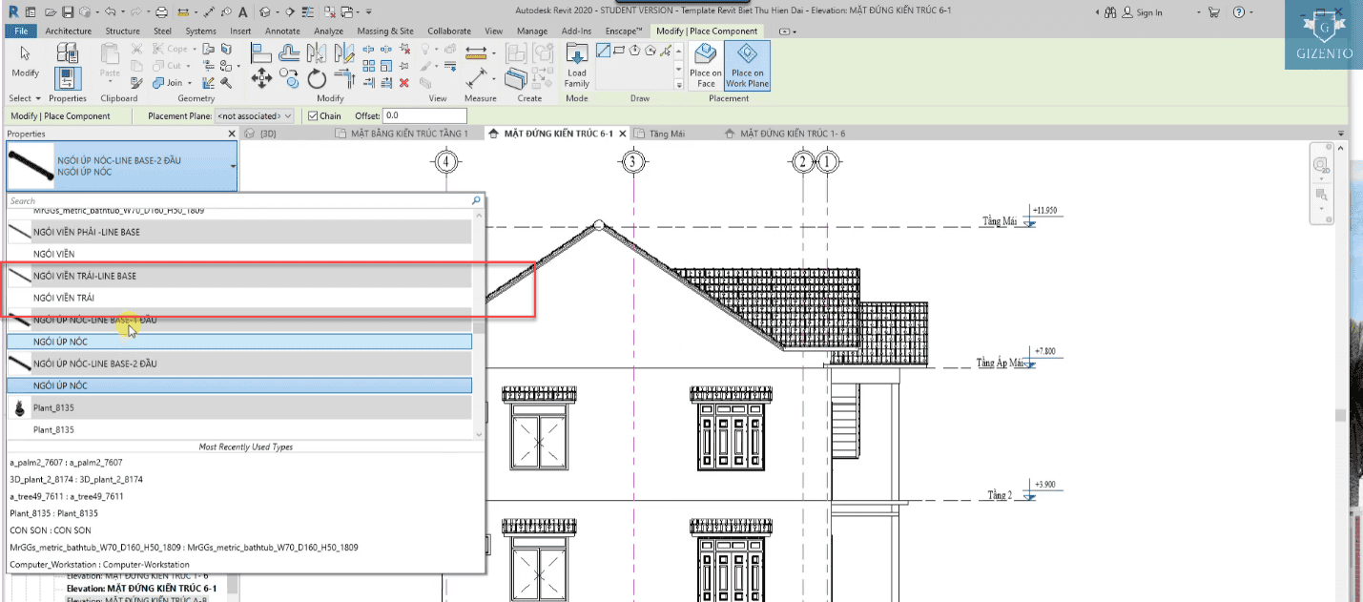The image size is (1363, 602).
Task: Click the Load Family icon
Action: [x=576, y=65]
